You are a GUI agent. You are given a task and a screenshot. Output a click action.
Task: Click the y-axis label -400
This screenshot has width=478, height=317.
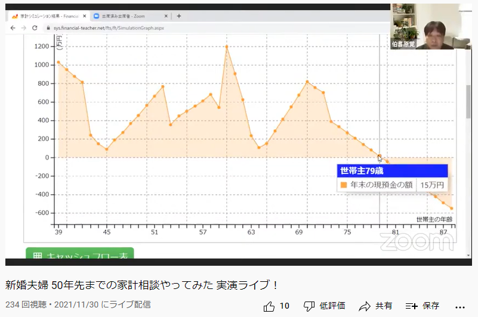[42, 194]
